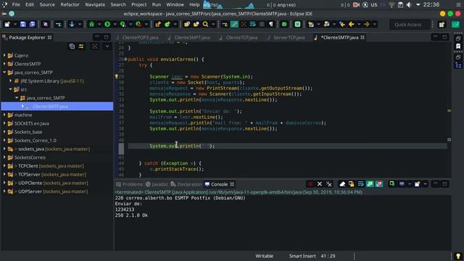
Task: Click the Back navigation yellow arrow
Action: point(351,24)
